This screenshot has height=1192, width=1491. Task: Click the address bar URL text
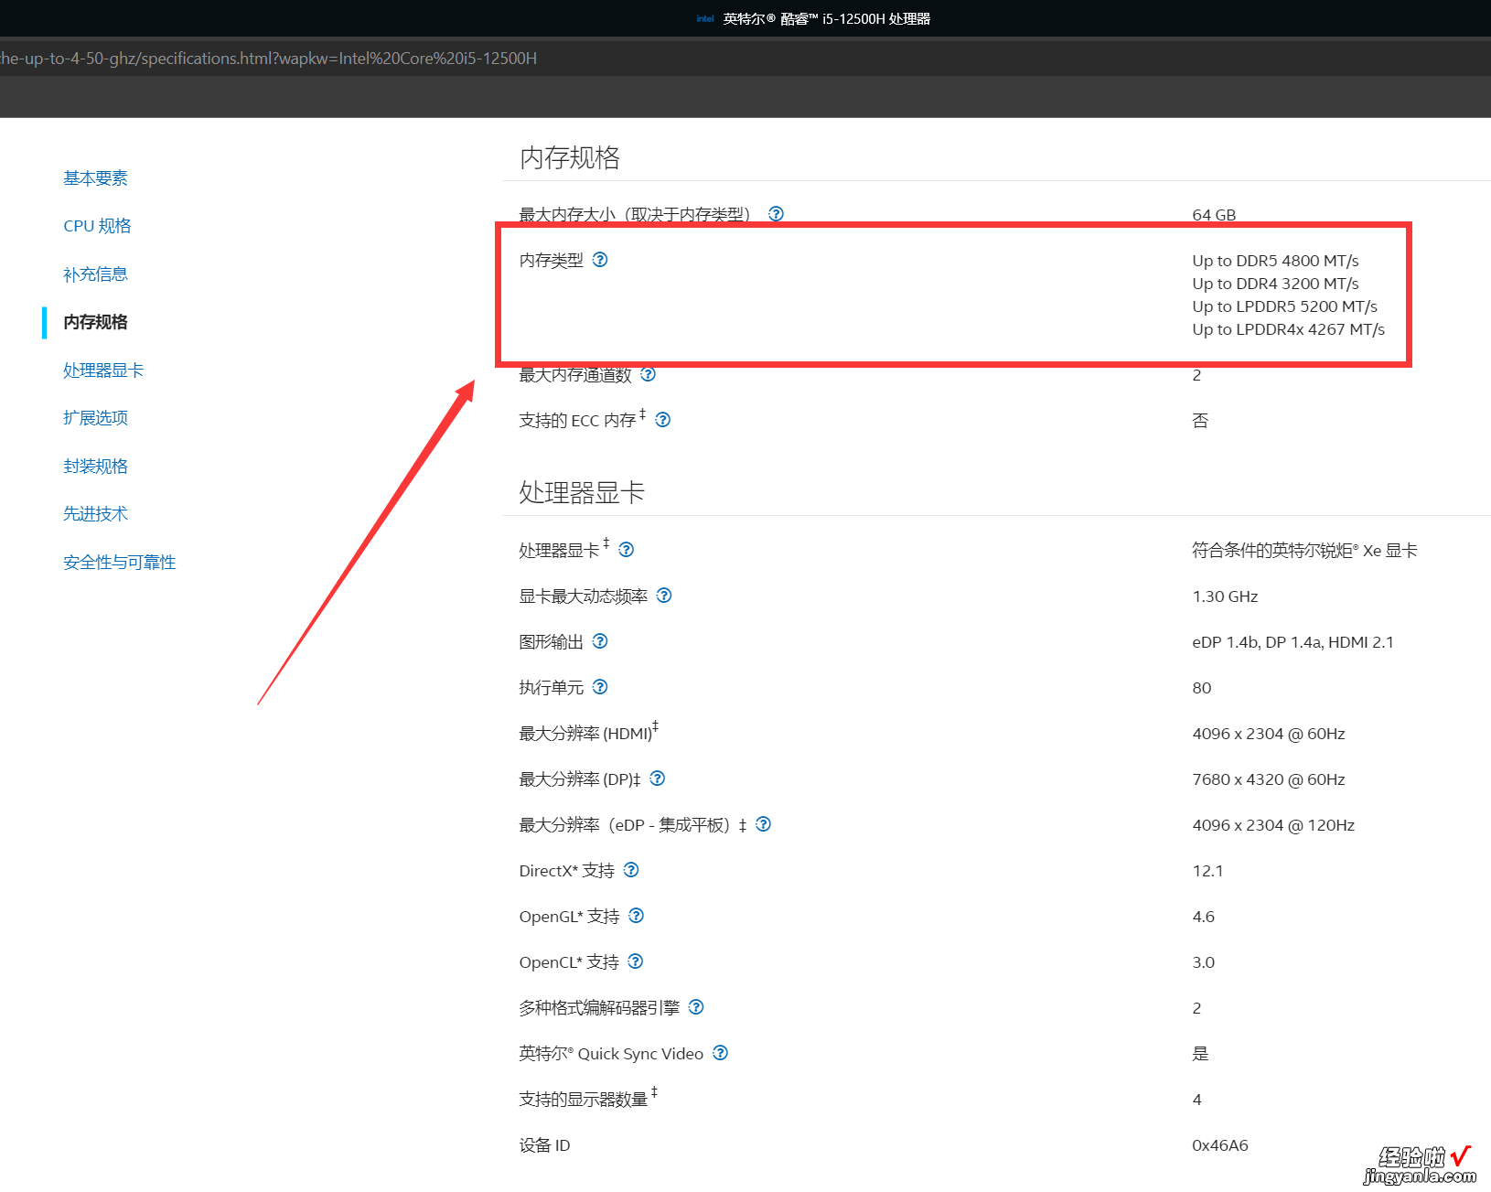(x=269, y=58)
